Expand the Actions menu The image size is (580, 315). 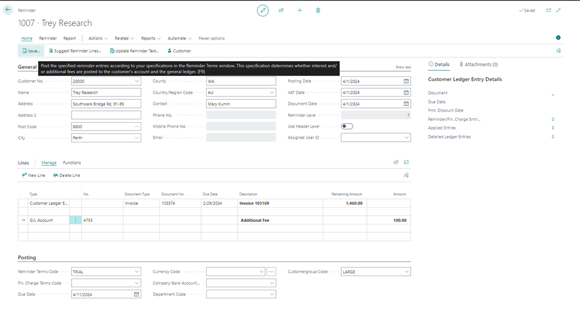coord(98,38)
